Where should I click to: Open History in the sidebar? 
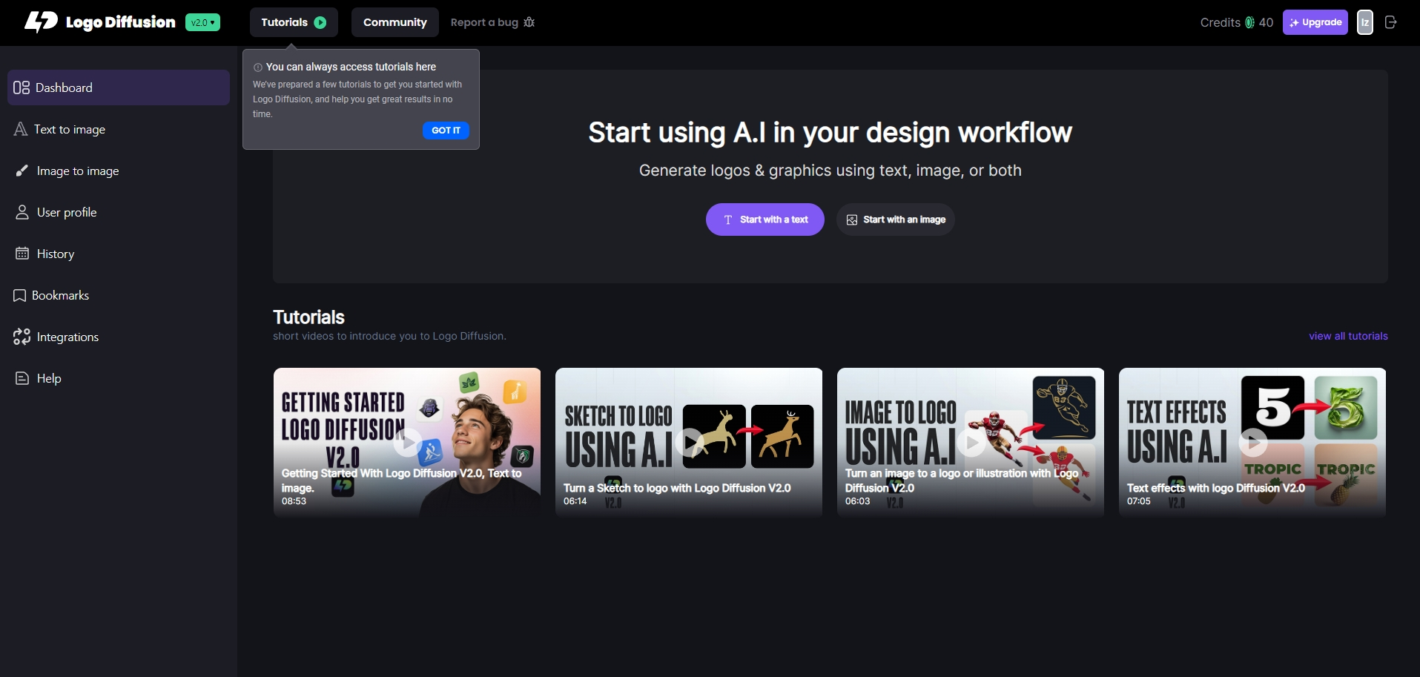tap(119, 254)
